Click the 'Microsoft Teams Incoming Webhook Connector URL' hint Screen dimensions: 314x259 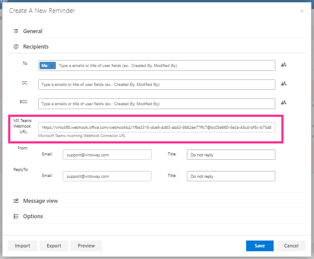pyautogui.click(x=82, y=136)
